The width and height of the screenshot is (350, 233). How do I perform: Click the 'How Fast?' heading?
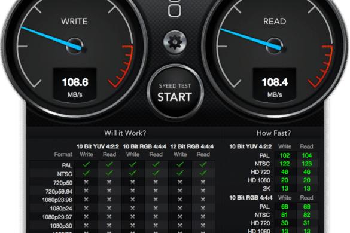273,133
